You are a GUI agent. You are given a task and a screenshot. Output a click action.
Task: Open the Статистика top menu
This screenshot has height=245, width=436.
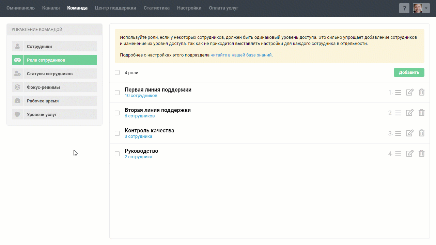tap(156, 8)
